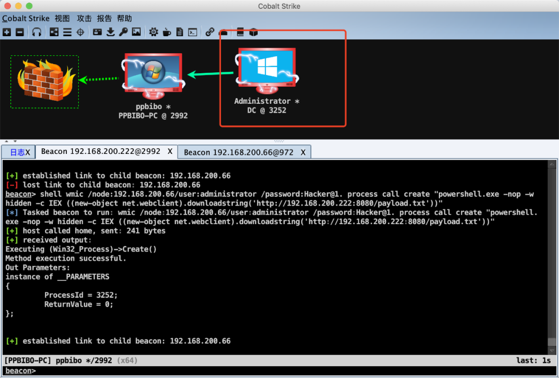
Task: Select the firewall node in pivot graph
Action: pyautogui.click(x=45, y=81)
